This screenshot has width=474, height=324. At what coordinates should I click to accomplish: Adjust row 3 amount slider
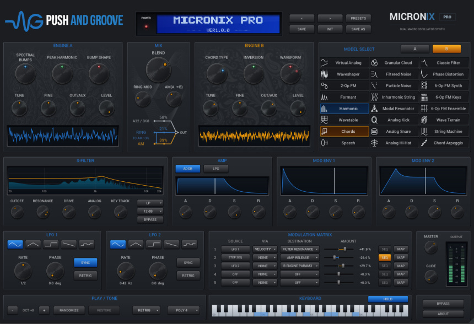click(338, 266)
